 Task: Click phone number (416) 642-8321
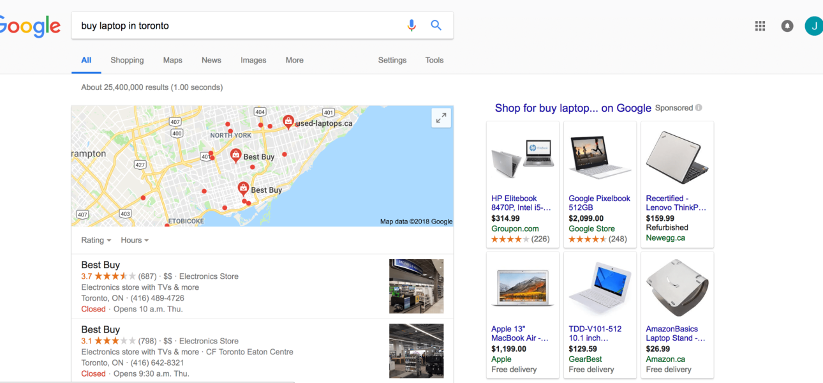point(158,363)
